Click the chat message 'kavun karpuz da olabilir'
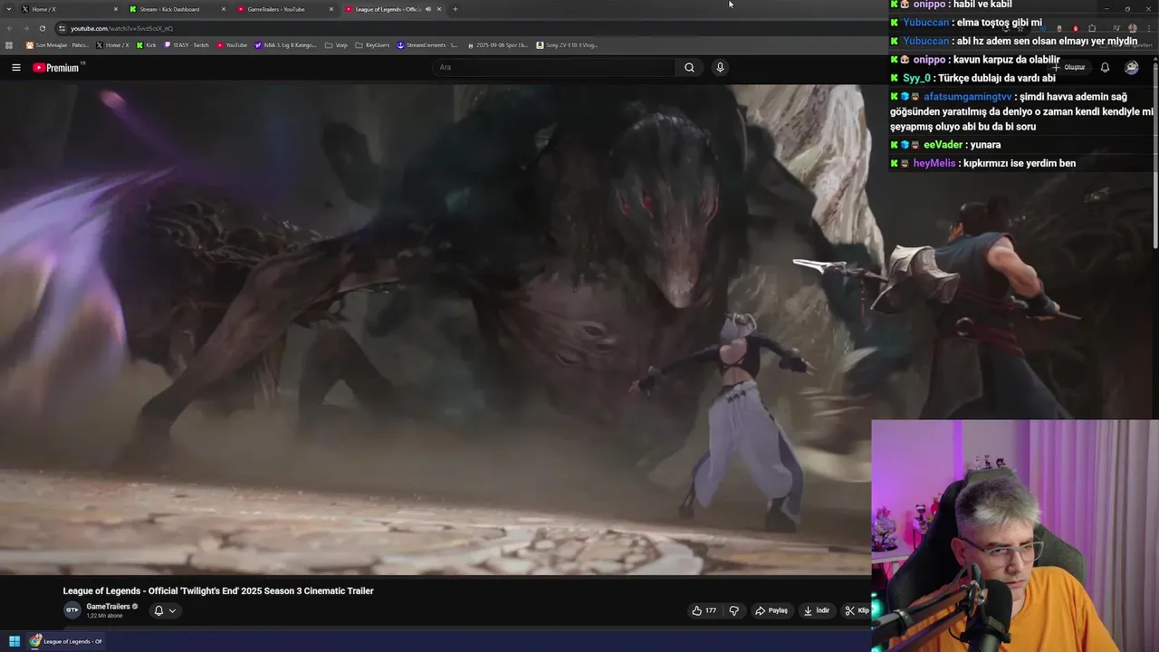 (x=1006, y=60)
